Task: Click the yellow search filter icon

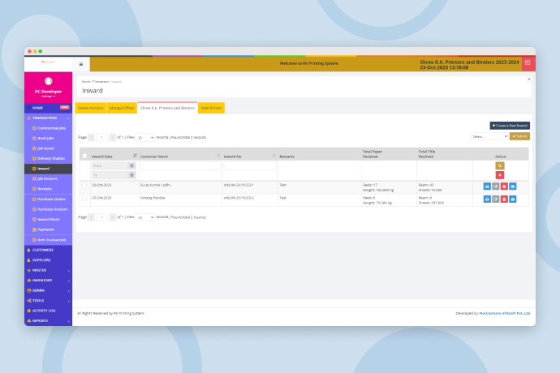Action: click(500, 165)
